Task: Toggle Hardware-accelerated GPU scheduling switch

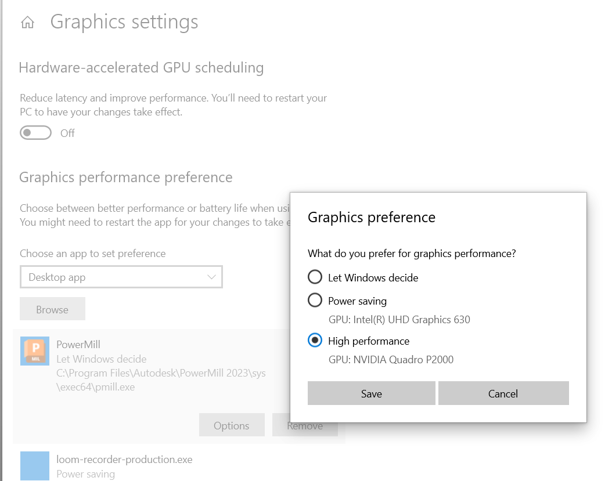Action: click(35, 133)
